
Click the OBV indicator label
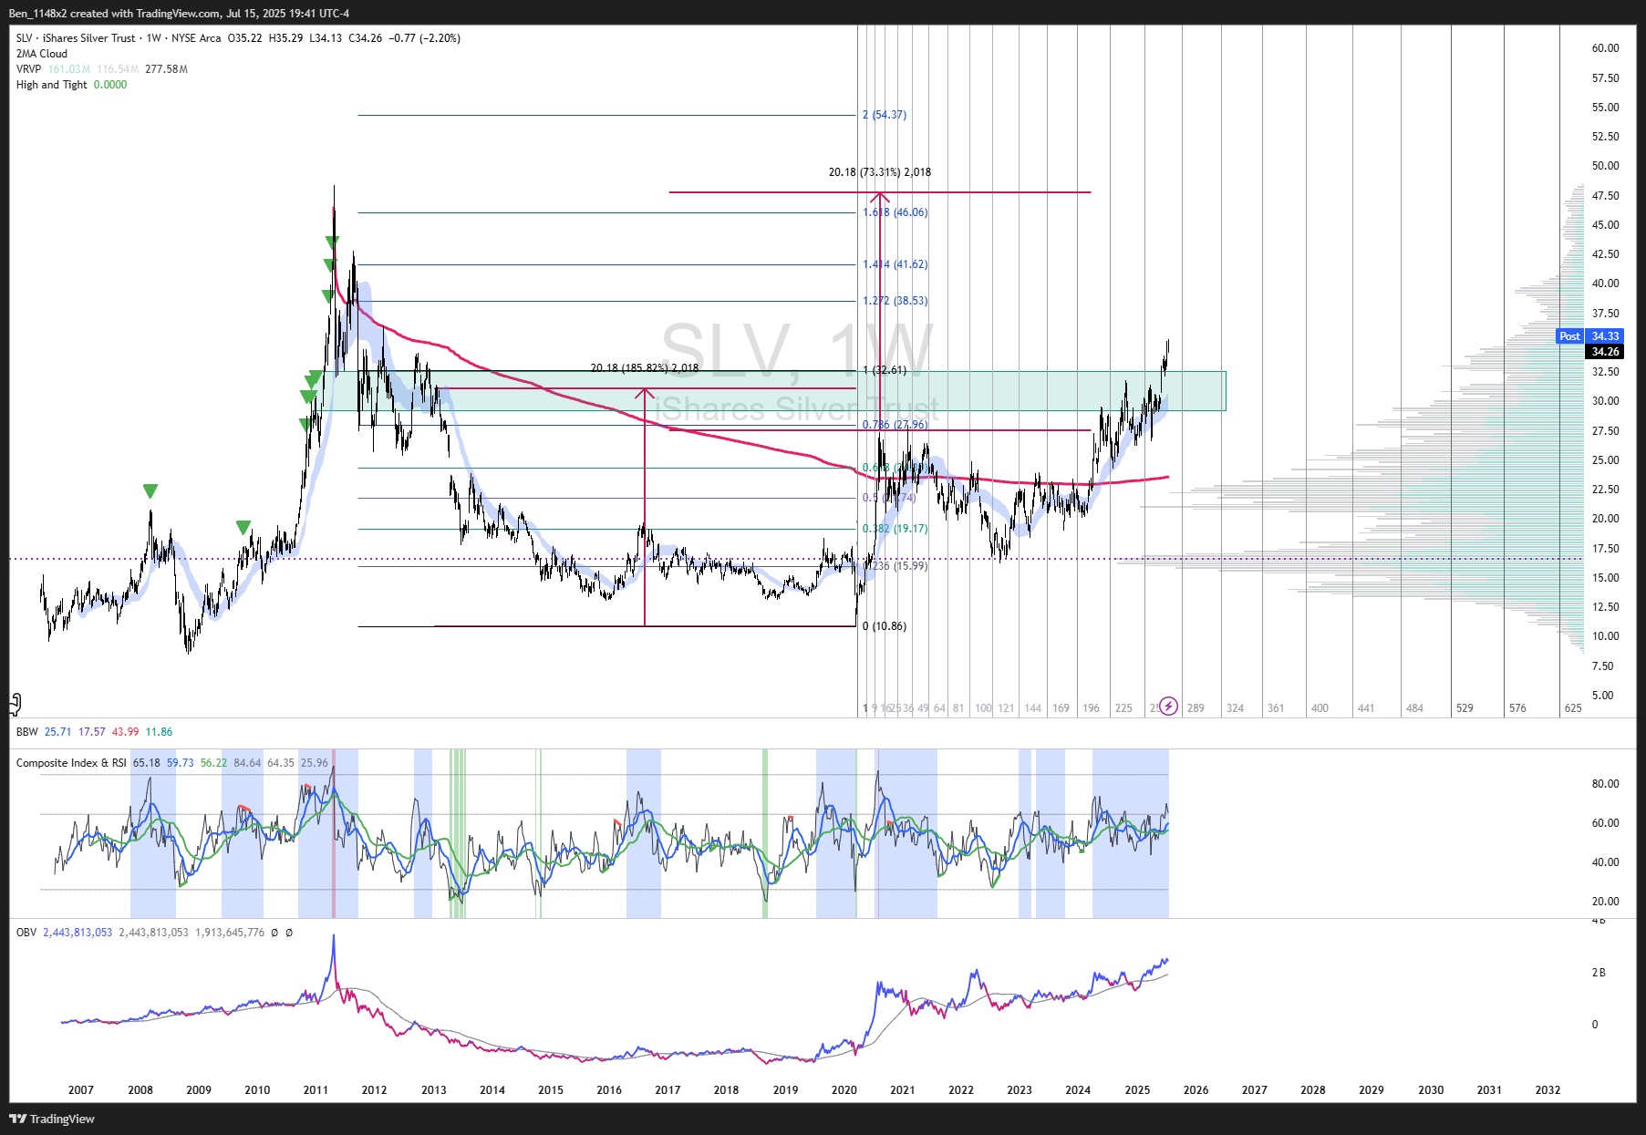(x=26, y=933)
